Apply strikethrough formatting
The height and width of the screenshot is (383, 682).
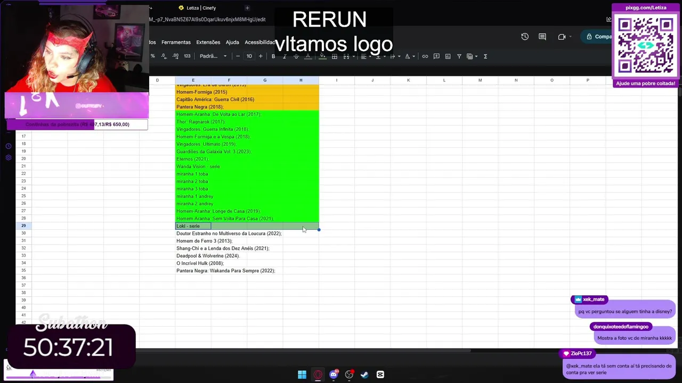point(296,56)
